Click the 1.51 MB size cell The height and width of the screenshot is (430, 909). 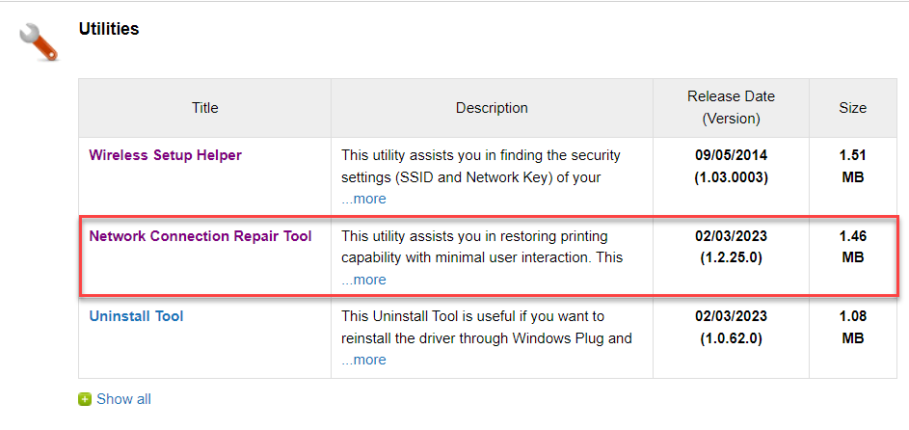tap(852, 166)
